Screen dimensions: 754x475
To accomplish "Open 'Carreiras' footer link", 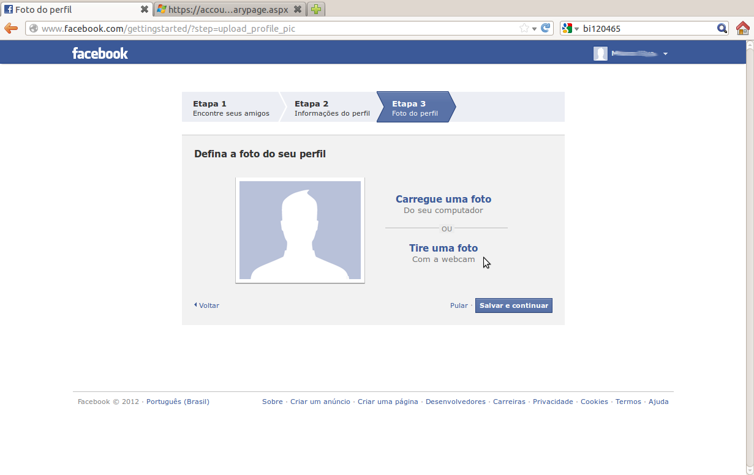I will (509, 402).
